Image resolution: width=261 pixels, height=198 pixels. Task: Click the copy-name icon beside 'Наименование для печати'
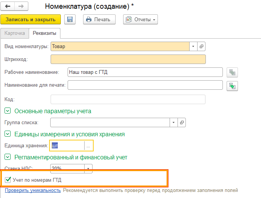tap(232, 86)
